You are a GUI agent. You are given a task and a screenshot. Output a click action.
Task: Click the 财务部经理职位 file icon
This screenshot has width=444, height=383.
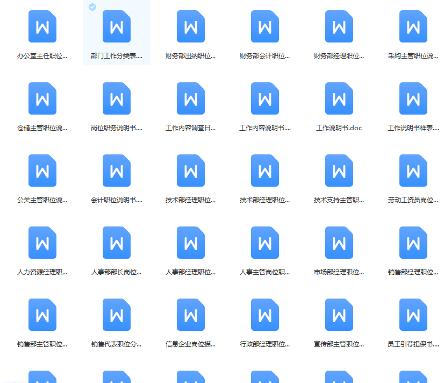pos(339,26)
